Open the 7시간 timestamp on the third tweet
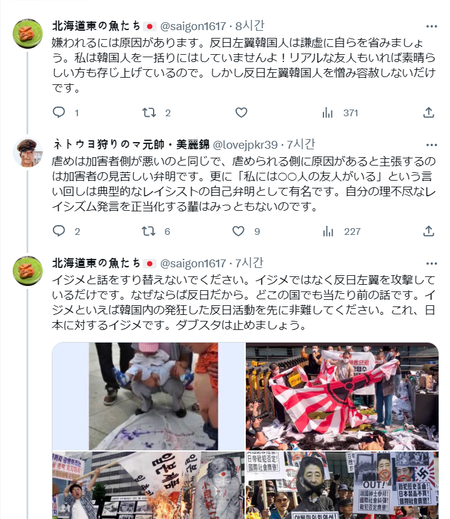Viewport: 450px width, 519px height. coord(249,263)
